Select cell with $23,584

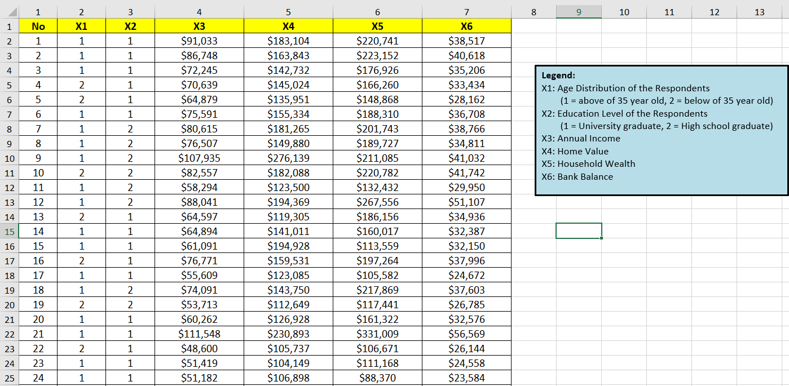(466, 378)
